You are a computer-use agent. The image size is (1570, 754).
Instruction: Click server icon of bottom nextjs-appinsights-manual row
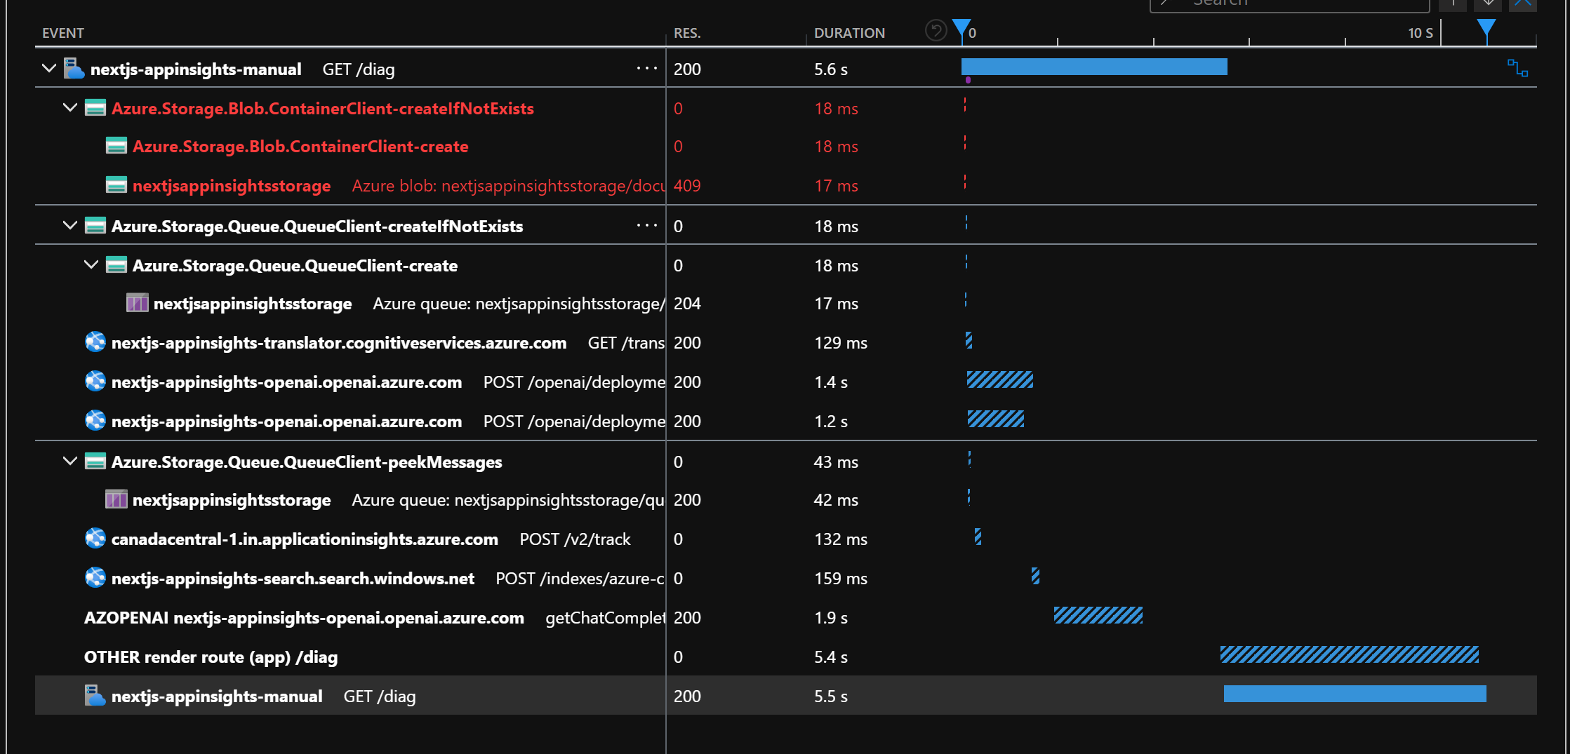95,696
